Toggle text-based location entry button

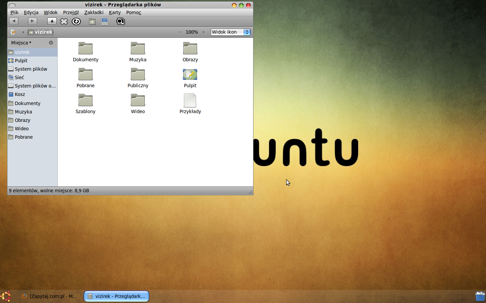tap(13, 32)
